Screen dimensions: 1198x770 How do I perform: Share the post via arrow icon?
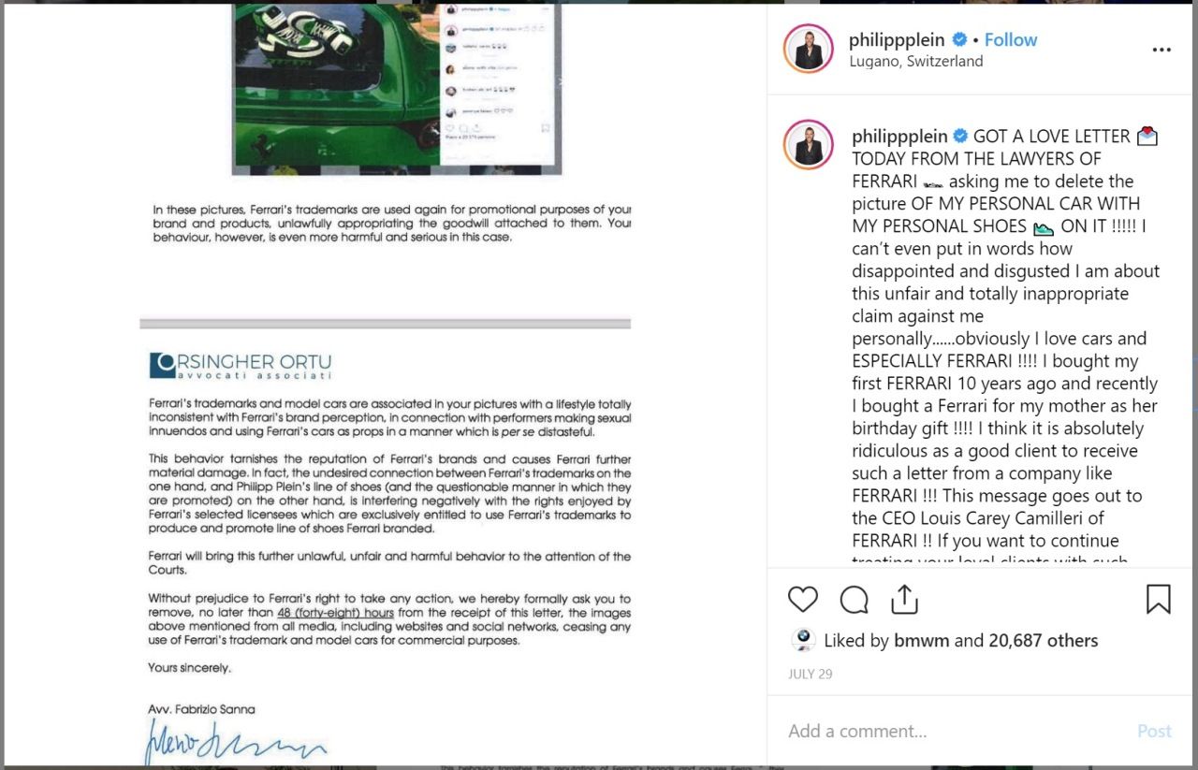pos(904,599)
